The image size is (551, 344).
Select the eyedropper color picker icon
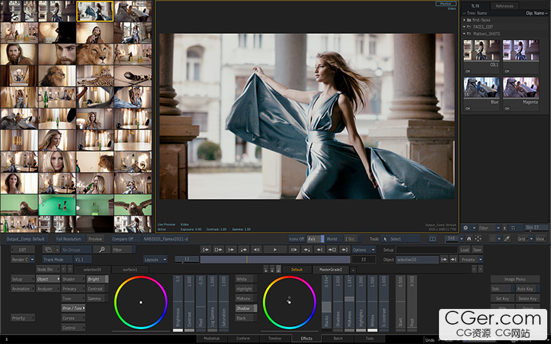(507, 239)
